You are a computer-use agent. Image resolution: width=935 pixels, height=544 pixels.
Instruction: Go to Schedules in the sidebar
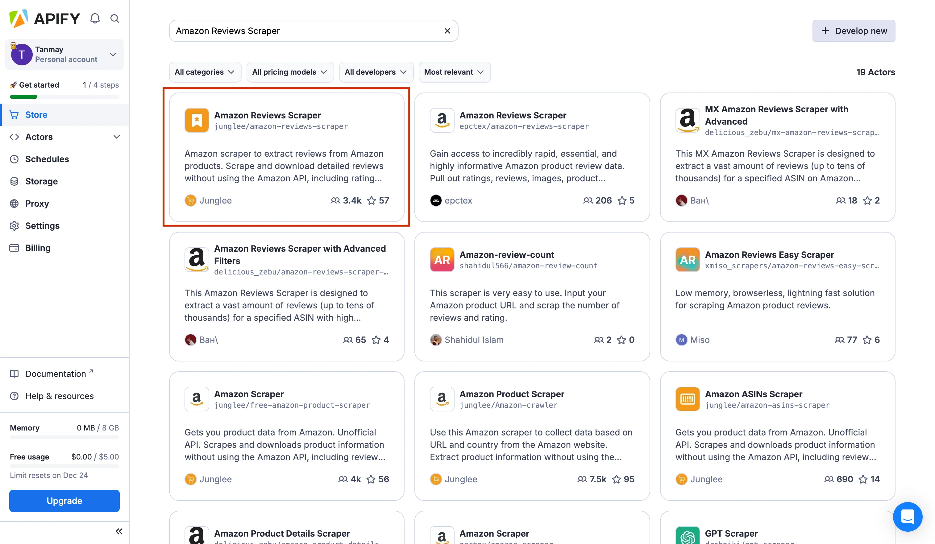[47, 159]
